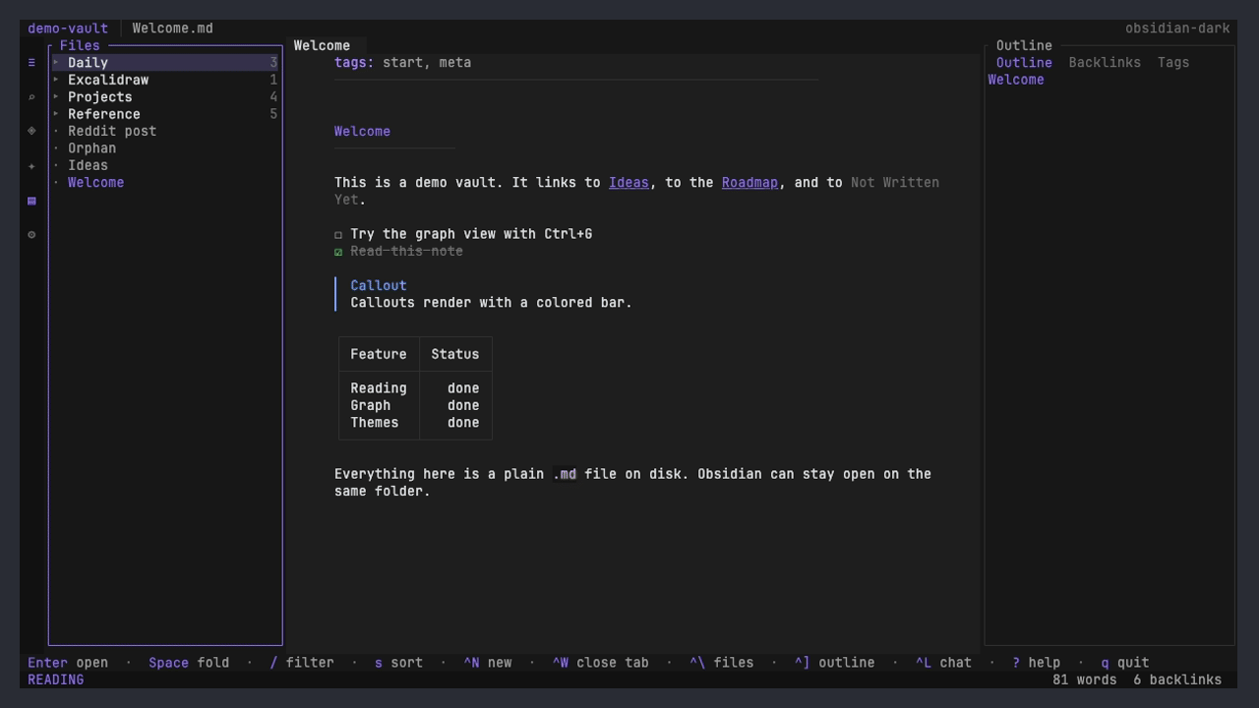Click the obsidian-dark theme label
Image resolution: width=1259 pixels, height=708 pixels.
click(1177, 28)
